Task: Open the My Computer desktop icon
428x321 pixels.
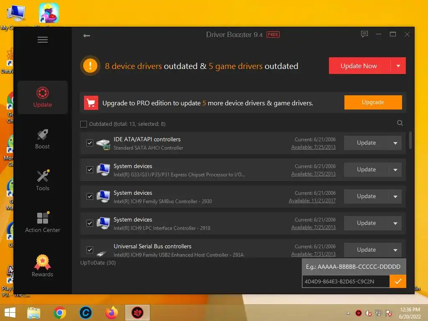Action: pyautogui.click(x=16, y=16)
